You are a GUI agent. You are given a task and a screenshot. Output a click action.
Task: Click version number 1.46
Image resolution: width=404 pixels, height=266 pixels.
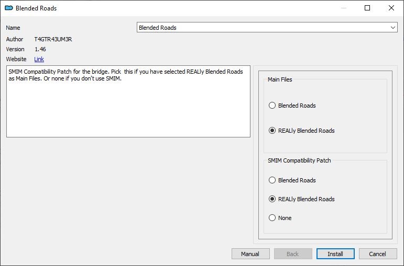(x=40, y=49)
